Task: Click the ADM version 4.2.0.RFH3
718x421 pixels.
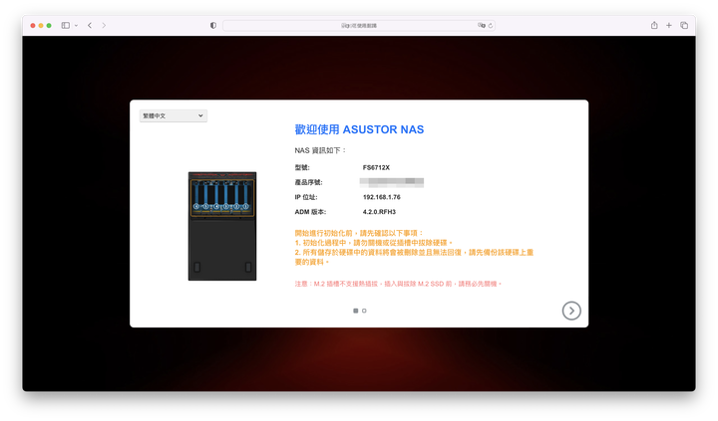Action: pyautogui.click(x=379, y=212)
